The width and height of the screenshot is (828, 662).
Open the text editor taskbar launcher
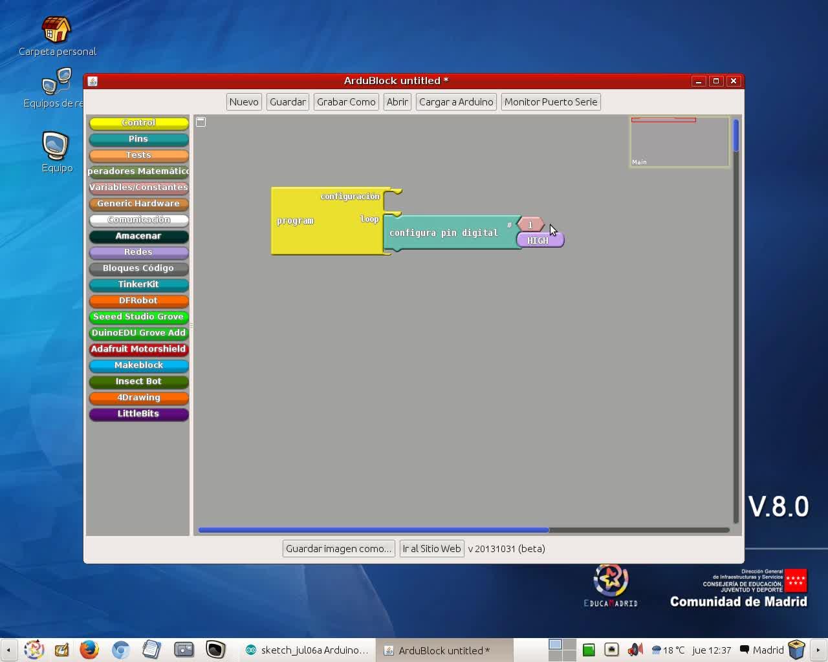151,649
